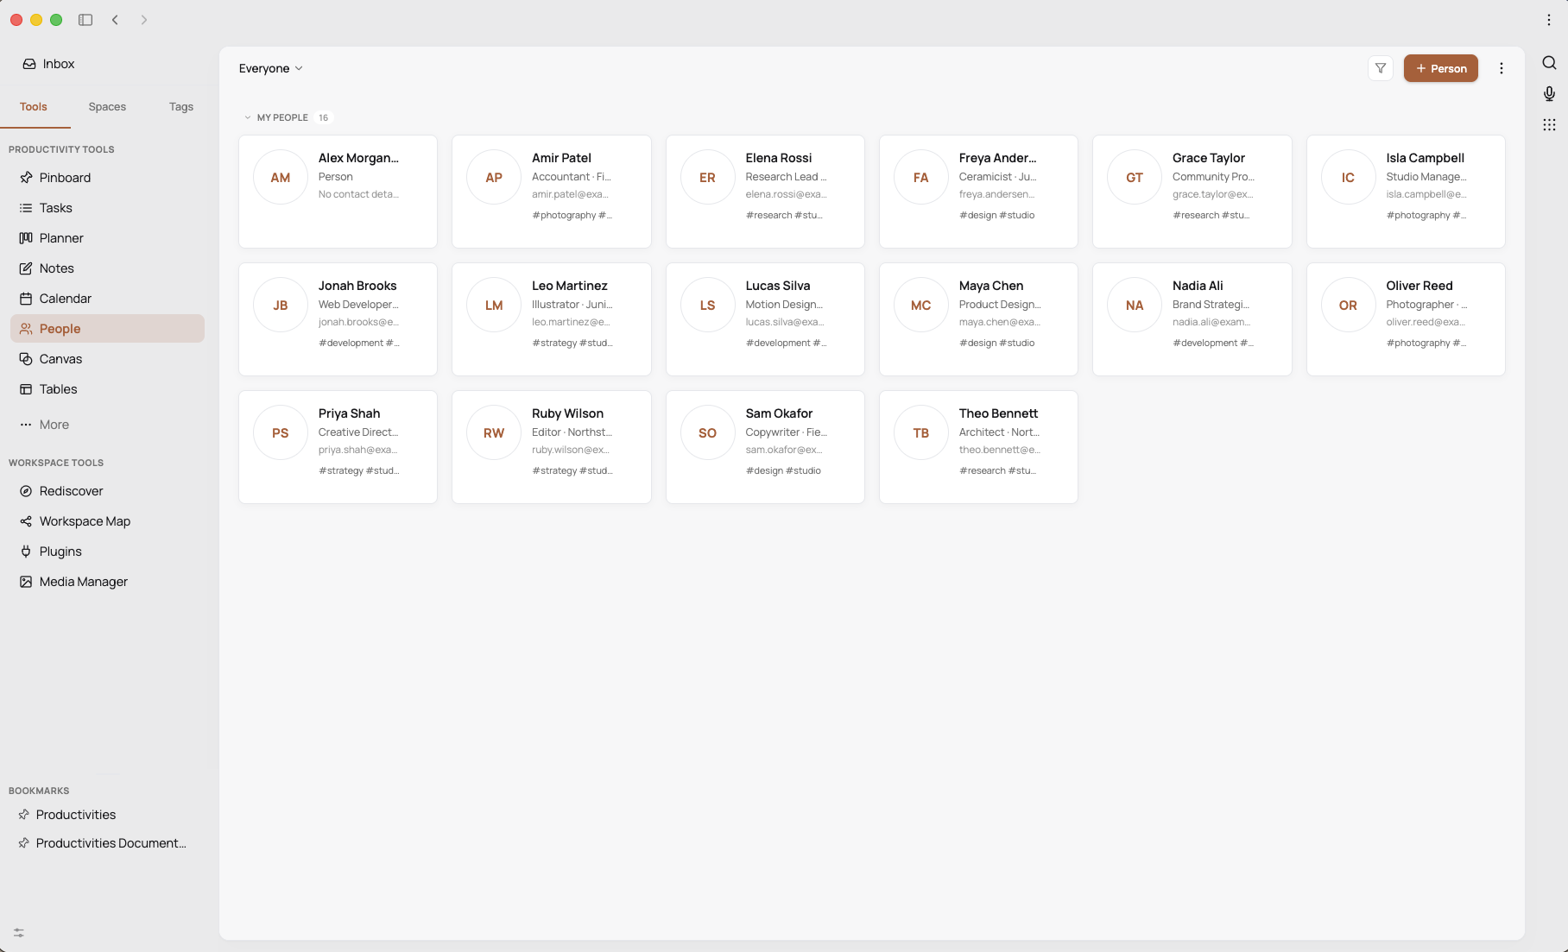Open the Planner tool
Image resolution: width=1568 pixels, height=952 pixels.
coord(107,238)
